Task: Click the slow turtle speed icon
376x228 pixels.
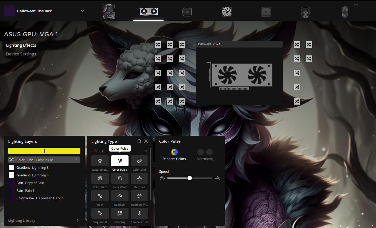Action: tap(162, 178)
